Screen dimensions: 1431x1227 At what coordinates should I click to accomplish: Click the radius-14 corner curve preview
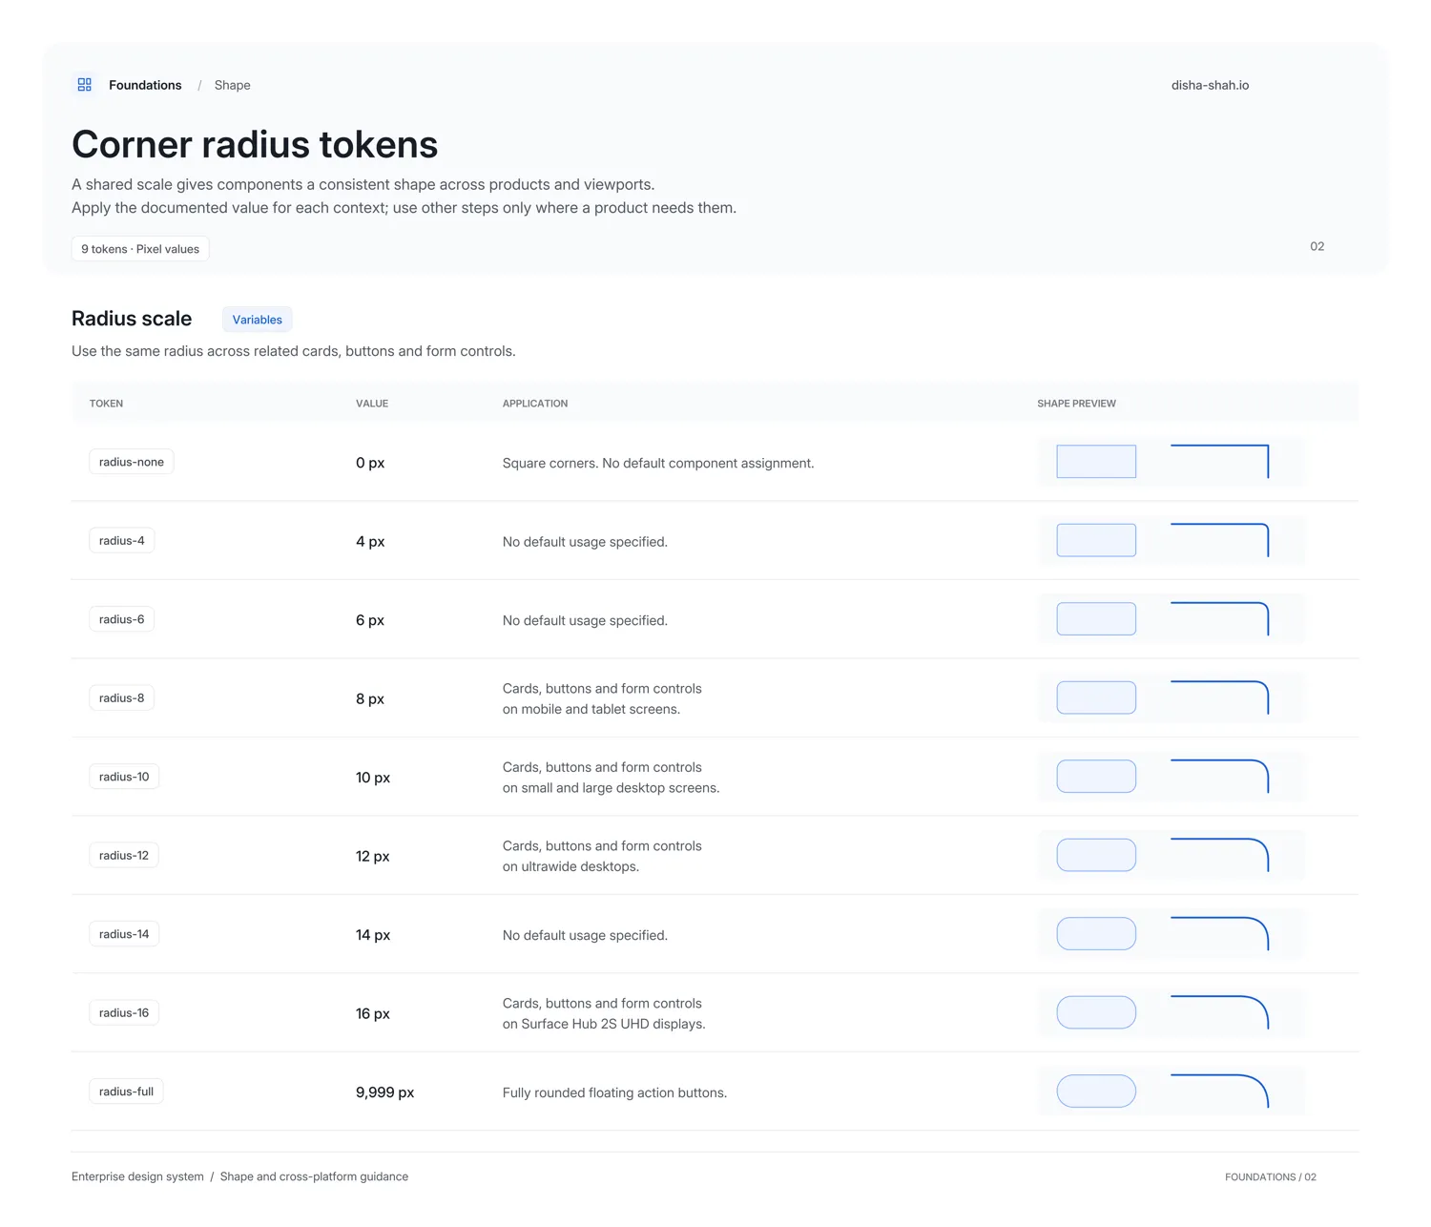(x=1220, y=934)
